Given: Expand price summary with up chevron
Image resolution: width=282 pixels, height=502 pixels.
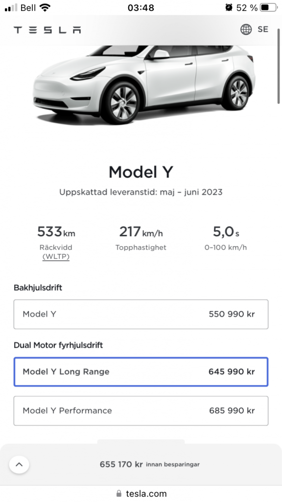Looking at the screenshot, I should pos(19,464).
